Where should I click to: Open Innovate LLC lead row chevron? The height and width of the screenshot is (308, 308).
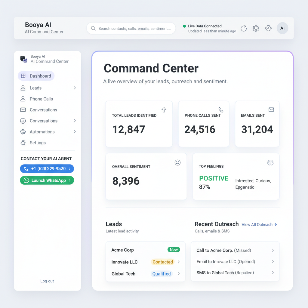pyautogui.click(x=179, y=262)
